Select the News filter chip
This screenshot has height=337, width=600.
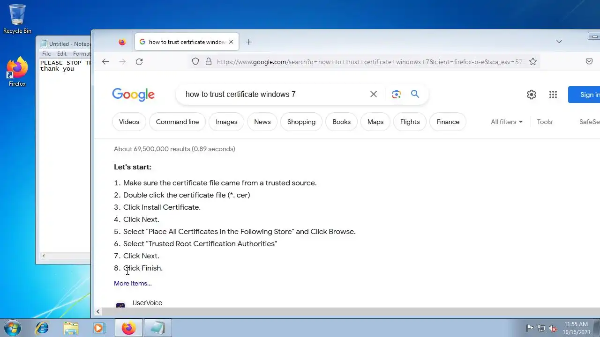pos(262,122)
